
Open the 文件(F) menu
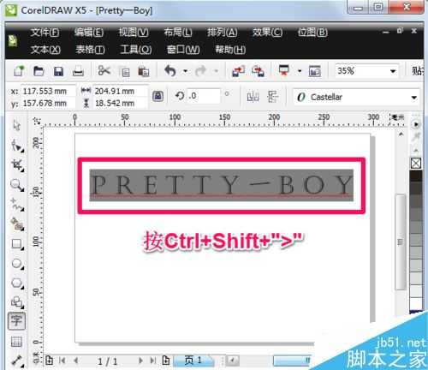pyautogui.click(x=45, y=33)
